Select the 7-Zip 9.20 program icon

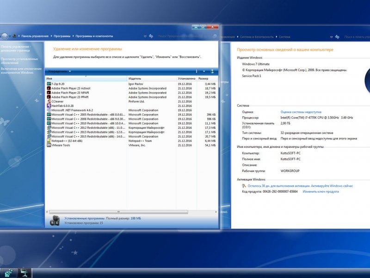(49, 84)
